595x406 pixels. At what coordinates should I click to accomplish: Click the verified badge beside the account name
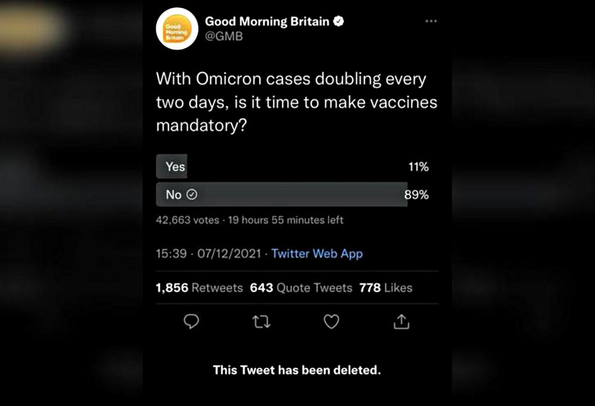339,21
